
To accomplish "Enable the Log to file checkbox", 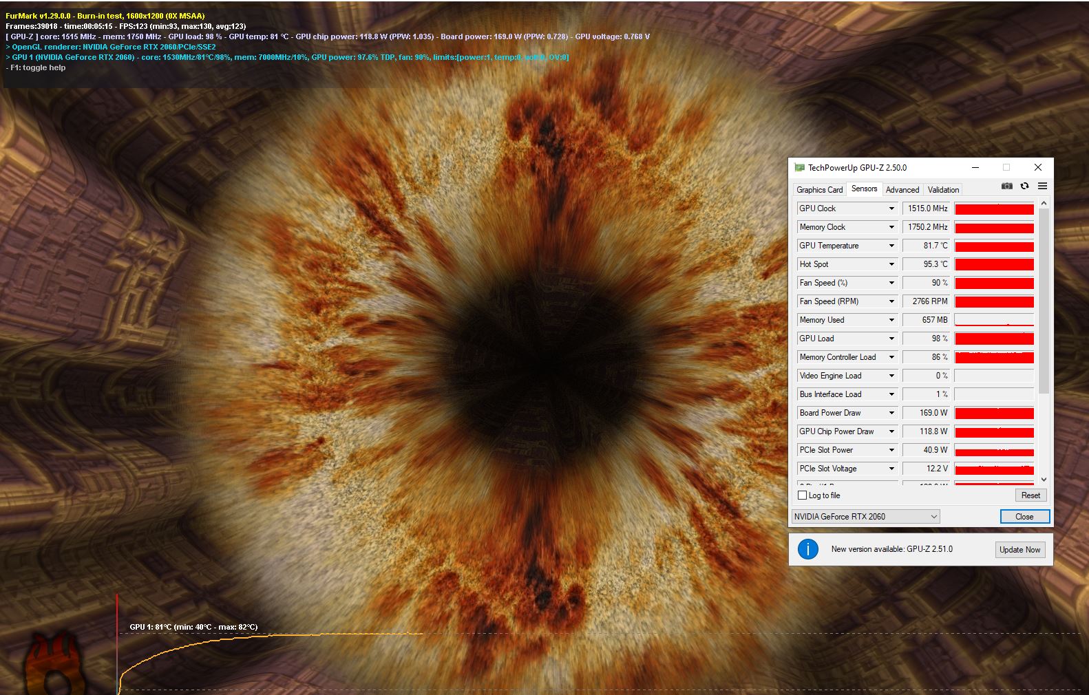I will [802, 495].
